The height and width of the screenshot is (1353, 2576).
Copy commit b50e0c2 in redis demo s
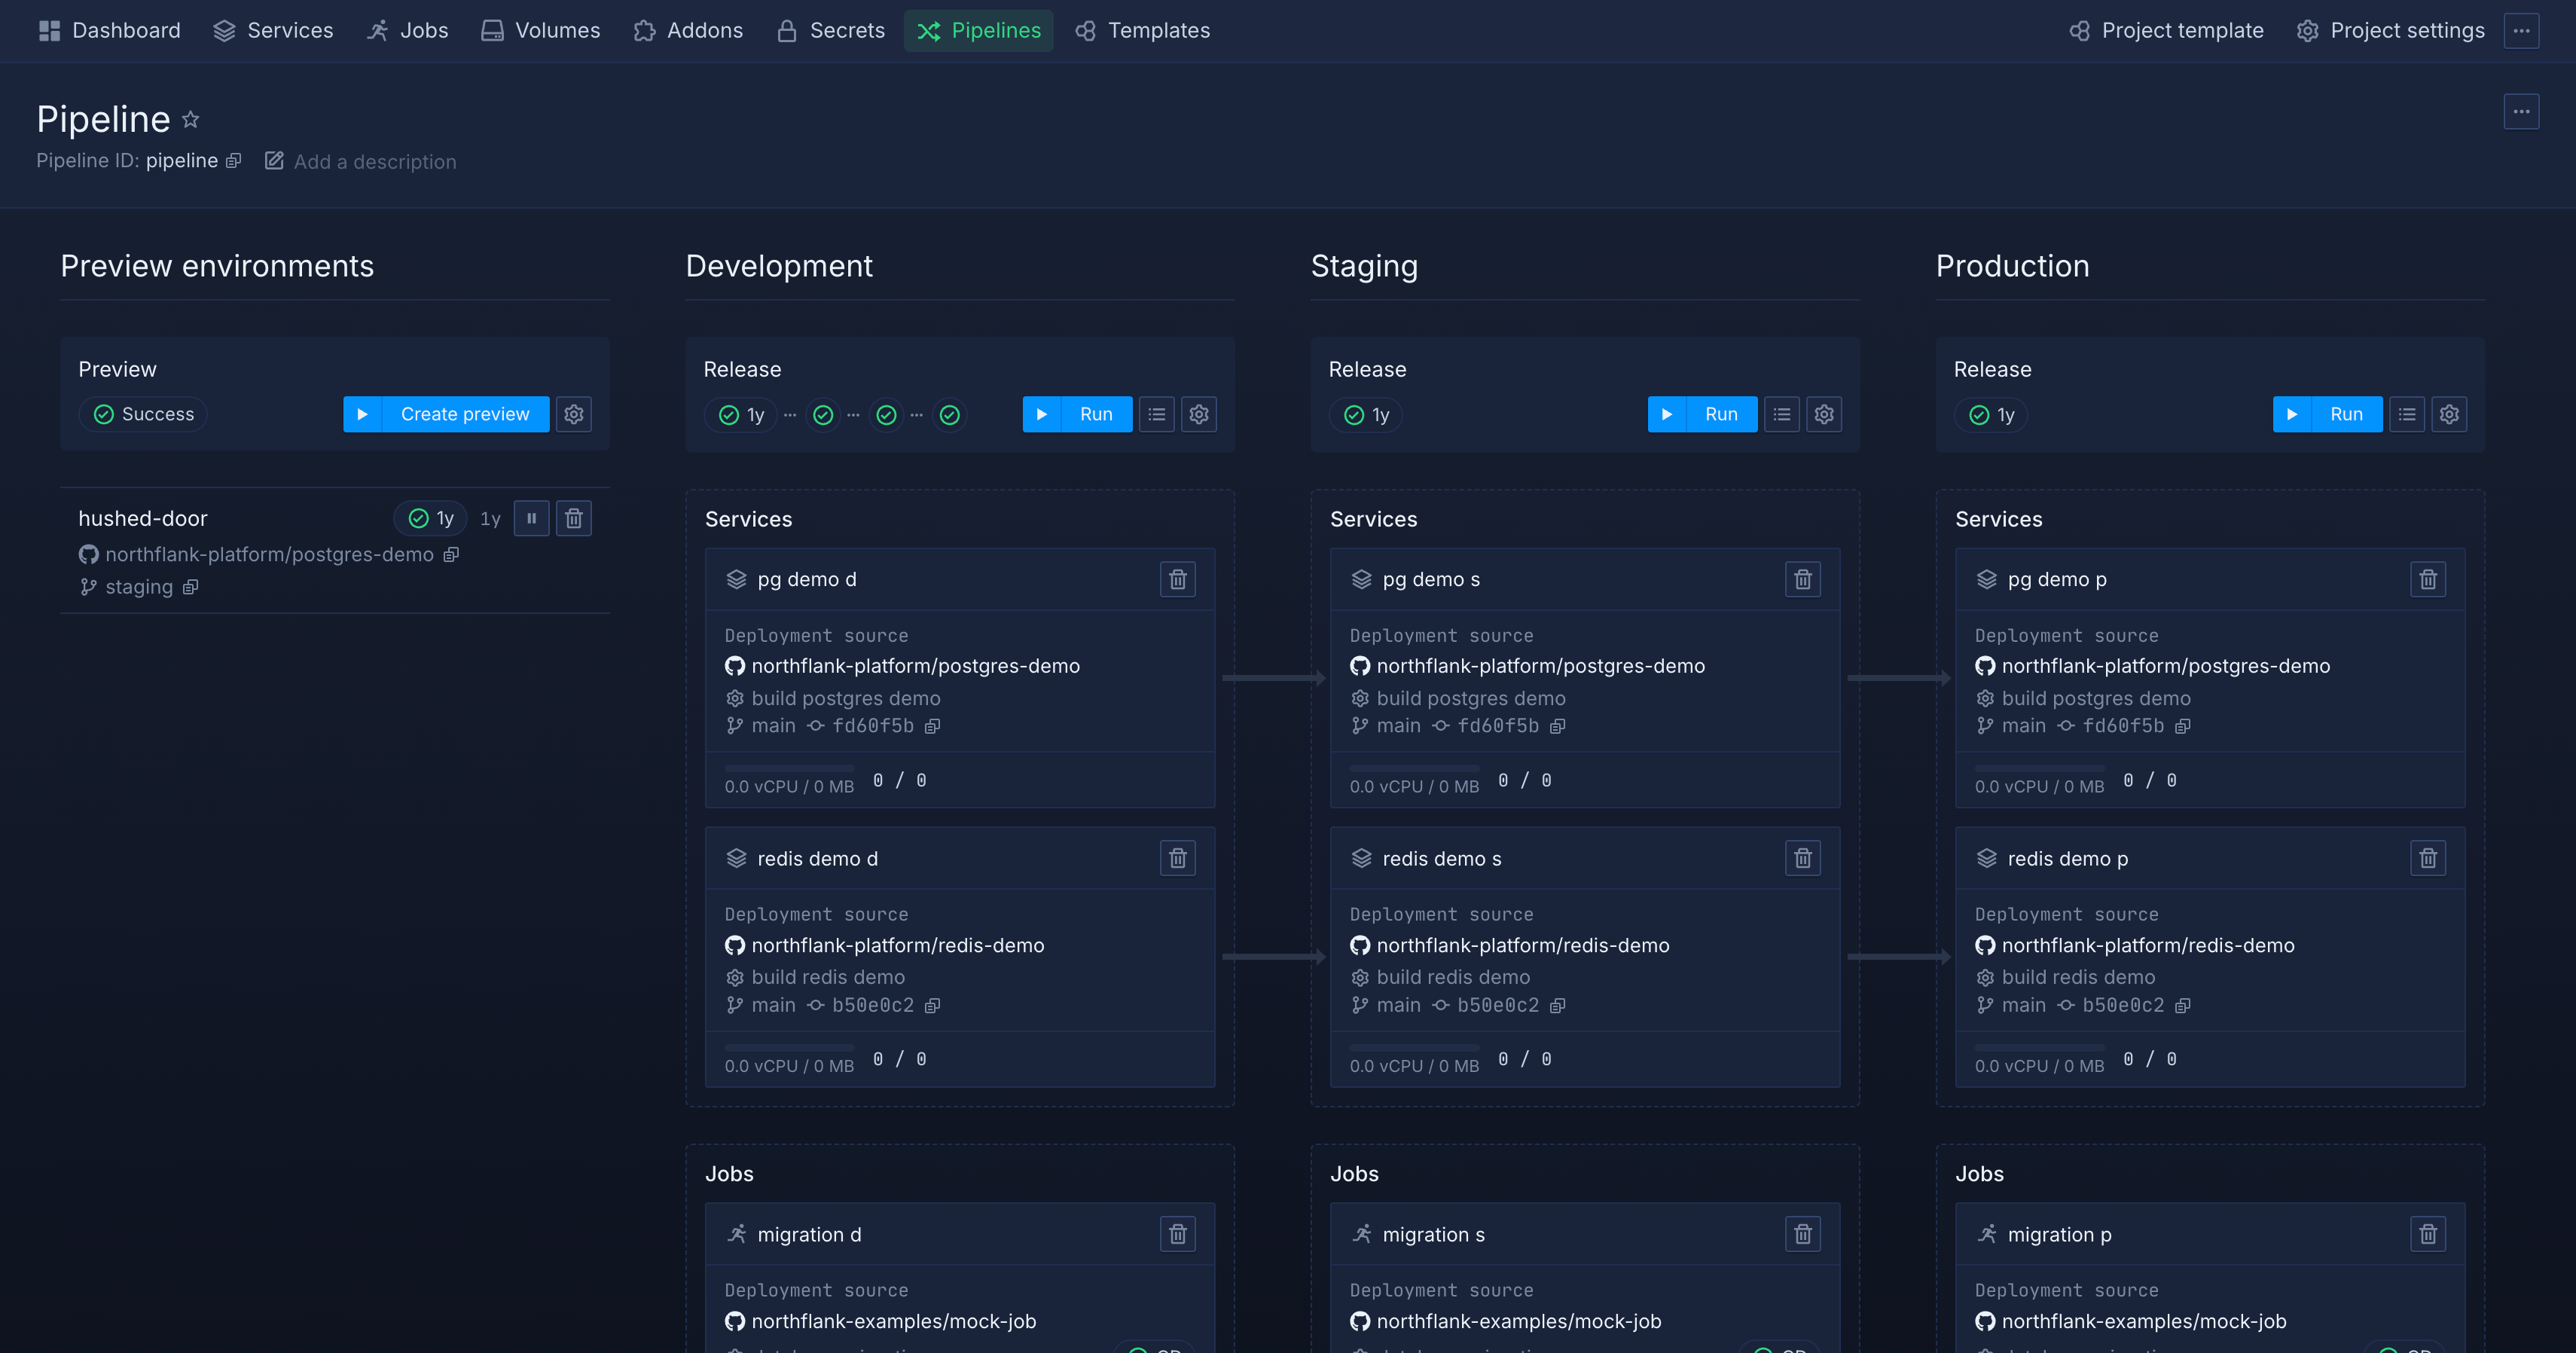[x=1557, y=1006]
